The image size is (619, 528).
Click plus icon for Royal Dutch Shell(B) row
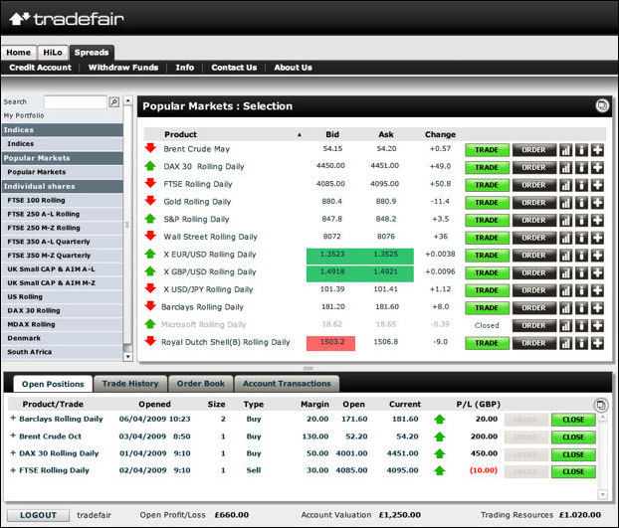pyautogui.click(x=597, y=343)
